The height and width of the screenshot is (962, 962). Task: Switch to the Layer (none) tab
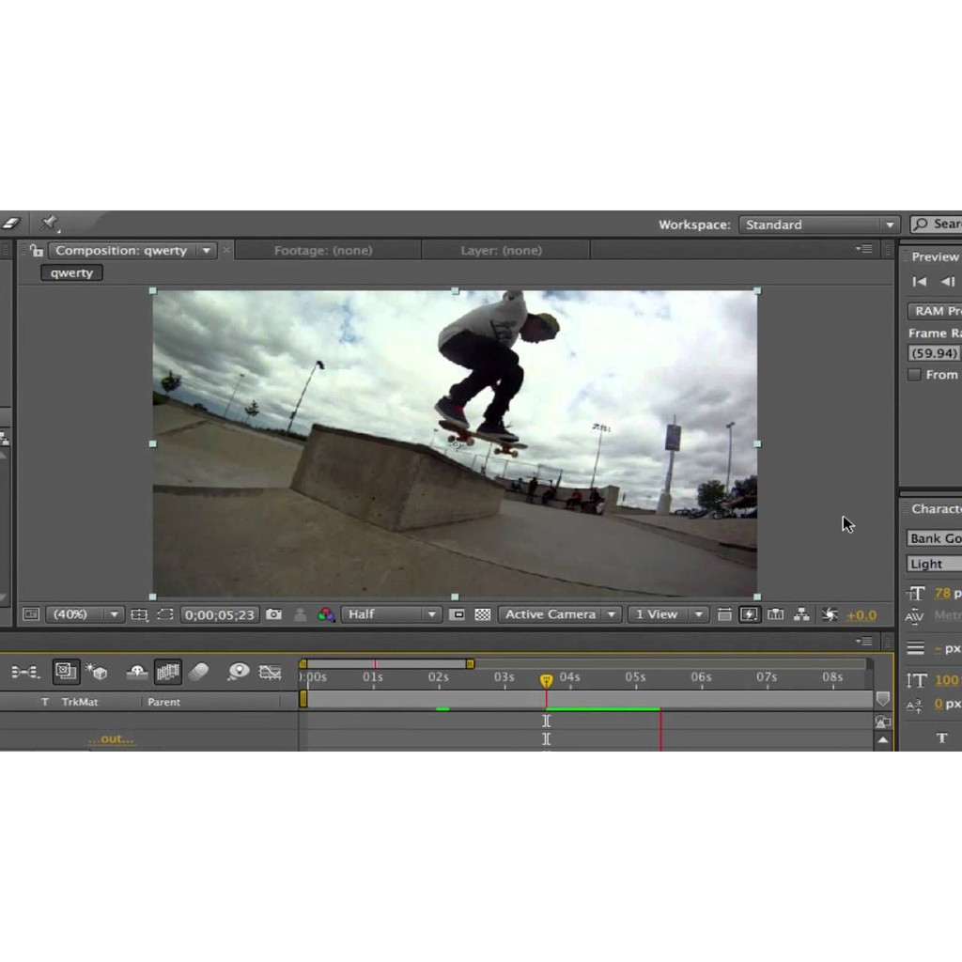(501, 251)
